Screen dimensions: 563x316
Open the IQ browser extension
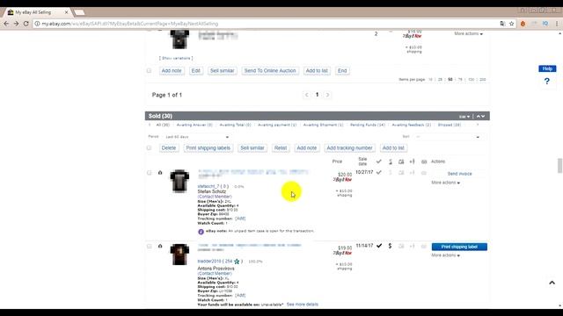(x=545, y=24)
